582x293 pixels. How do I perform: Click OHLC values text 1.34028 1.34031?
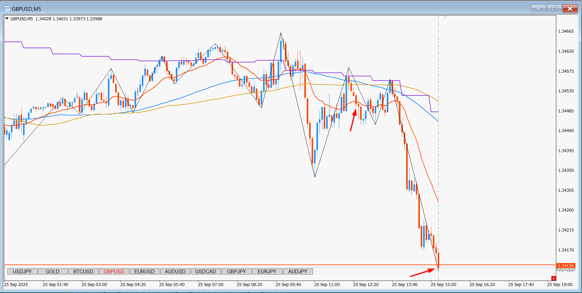(x=52, y=19)
